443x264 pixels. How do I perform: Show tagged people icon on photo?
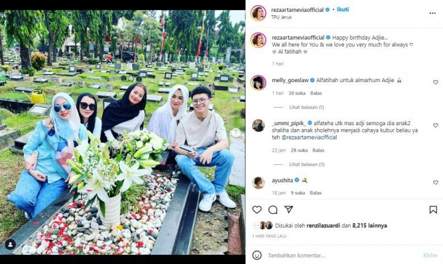(x=10, y=245)
